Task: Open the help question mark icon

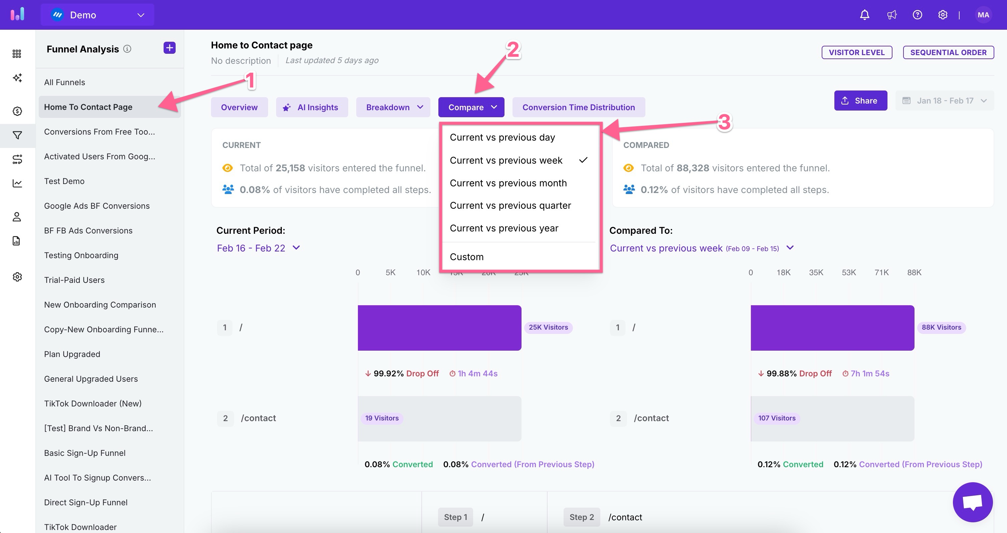Action: tap(917, 15)
